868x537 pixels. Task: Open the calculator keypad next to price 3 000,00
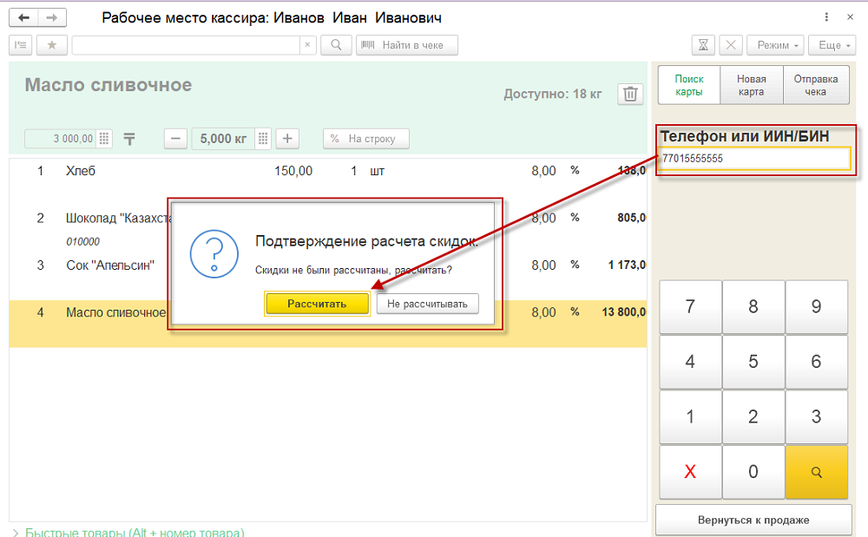coord(104,139)
